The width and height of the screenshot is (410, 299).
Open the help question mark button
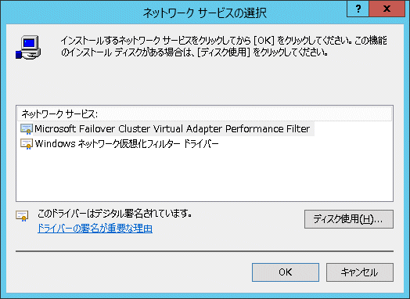pyautogui.click(x=358, y=9)
